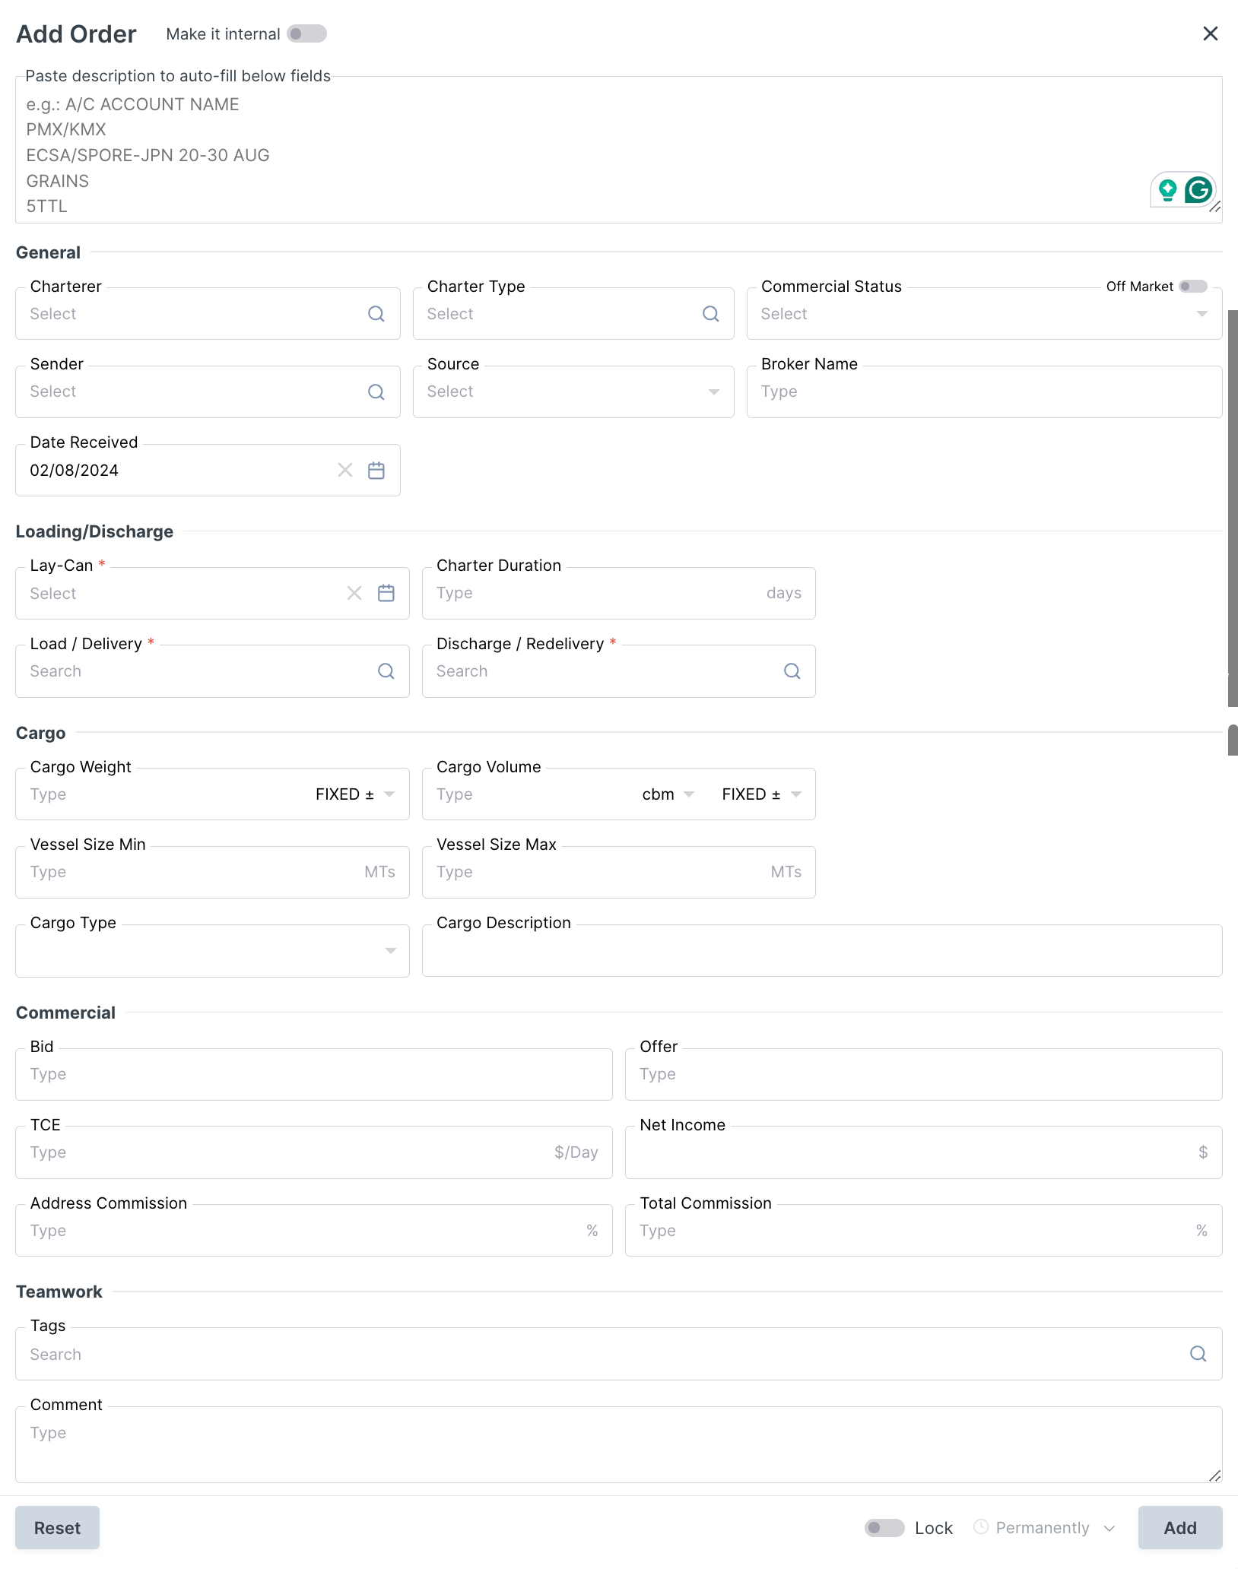Change the cbm unit in Cargo Volume
This screenshot has height=1569, width=1238.
tap(668, 794)
